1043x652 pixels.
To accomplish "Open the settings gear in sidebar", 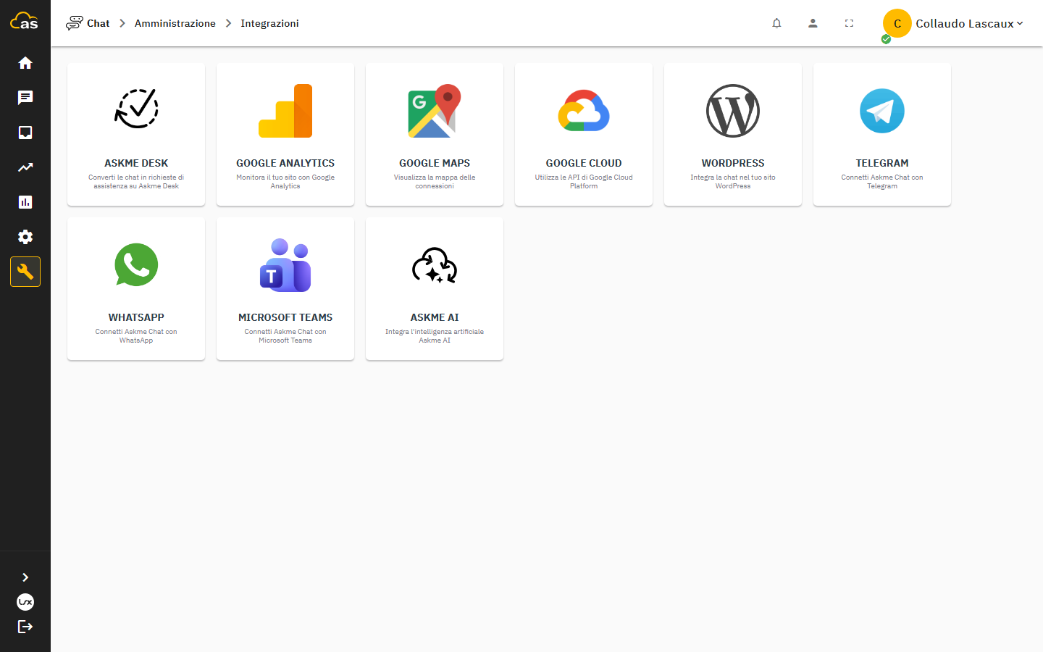I will tap(25, 237).
